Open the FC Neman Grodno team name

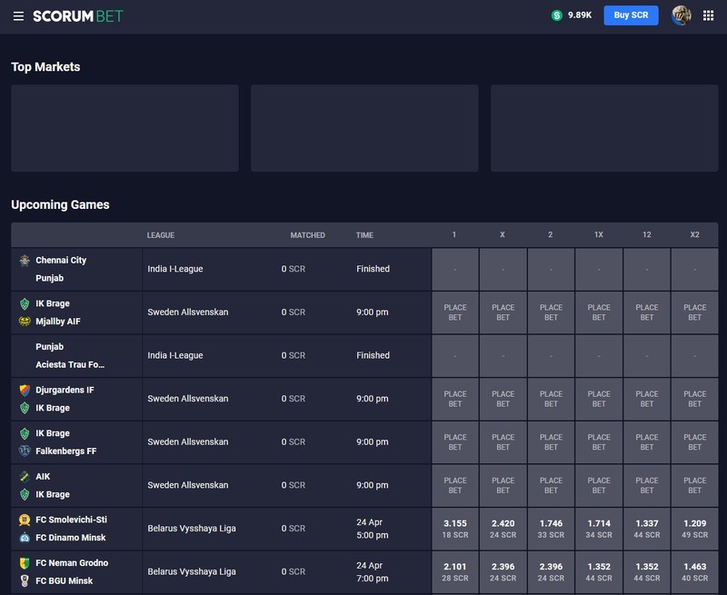[x=72, y=563]
